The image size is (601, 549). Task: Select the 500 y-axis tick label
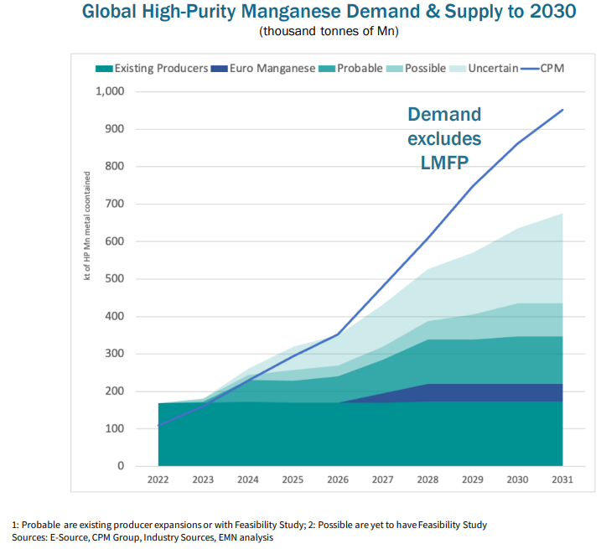(114, 279)
